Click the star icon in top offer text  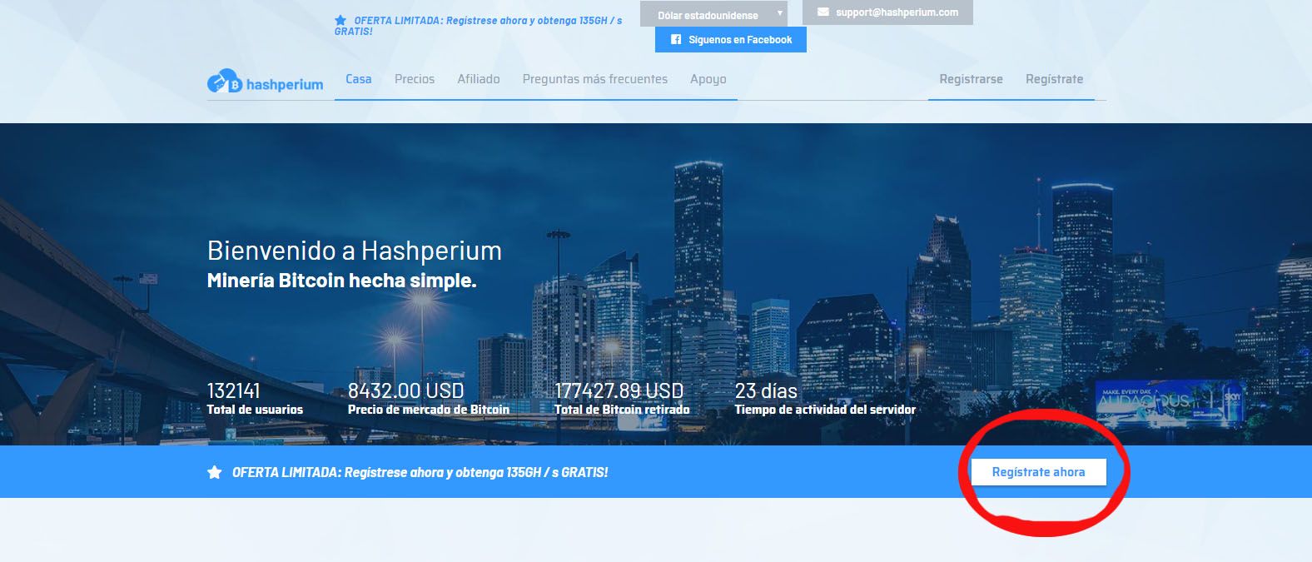pyautogui.click(x=340, y=20)
